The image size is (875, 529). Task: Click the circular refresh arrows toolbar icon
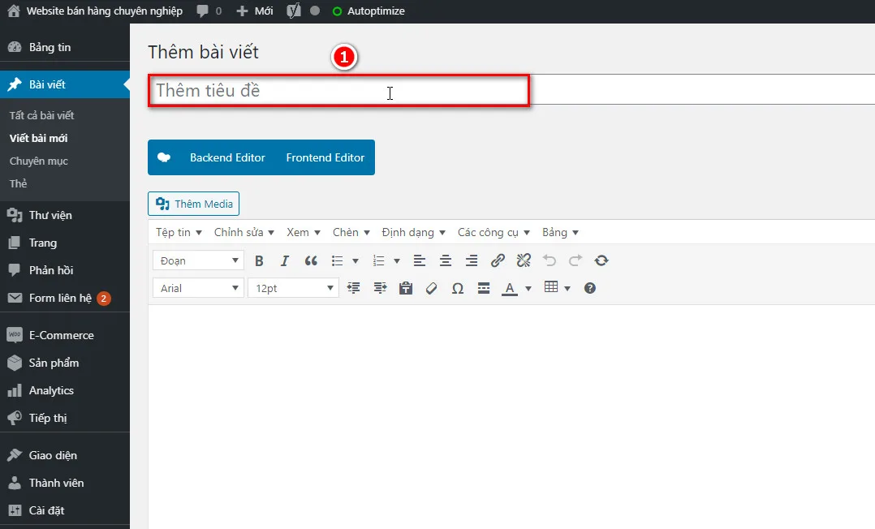(601, 260)
